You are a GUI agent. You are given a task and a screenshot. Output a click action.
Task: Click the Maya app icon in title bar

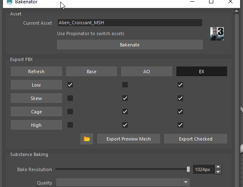point(10,2)
